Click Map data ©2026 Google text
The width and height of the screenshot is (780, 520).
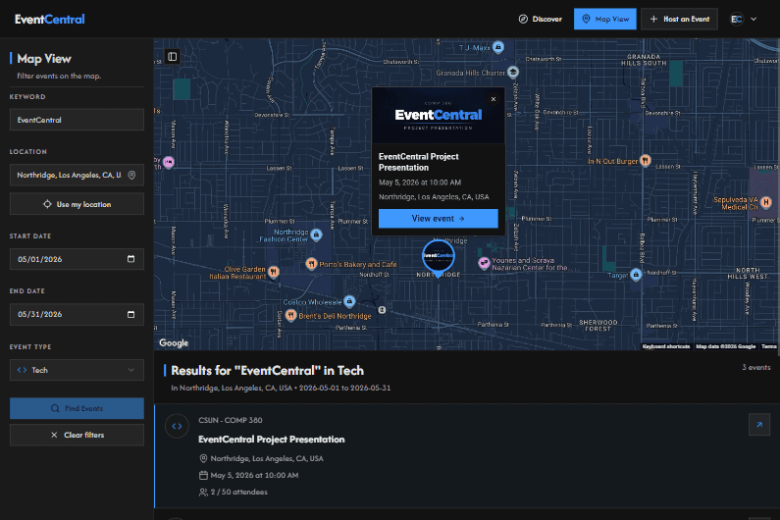pyautogui.click(x=725, y=346)
